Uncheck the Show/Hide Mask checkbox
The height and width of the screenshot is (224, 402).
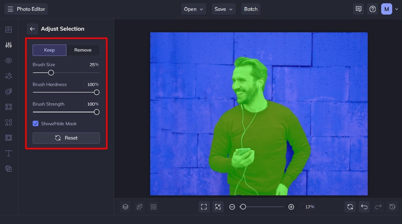coord(36,123)
